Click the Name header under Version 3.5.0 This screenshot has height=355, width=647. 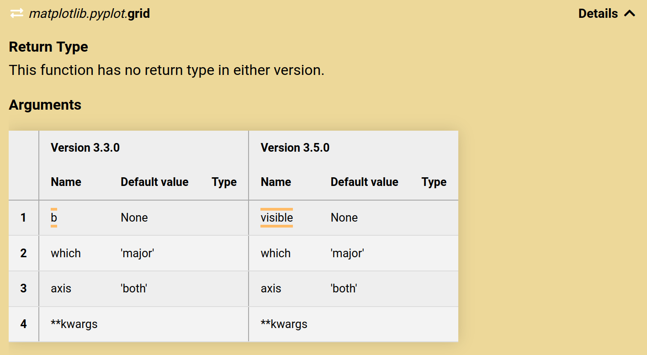pos(276,182)
